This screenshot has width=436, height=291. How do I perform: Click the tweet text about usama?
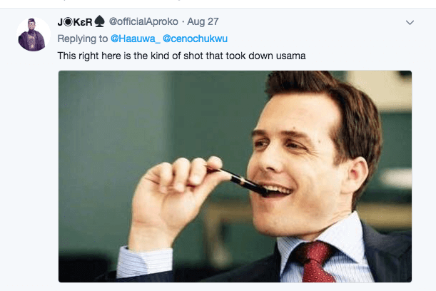182,54
